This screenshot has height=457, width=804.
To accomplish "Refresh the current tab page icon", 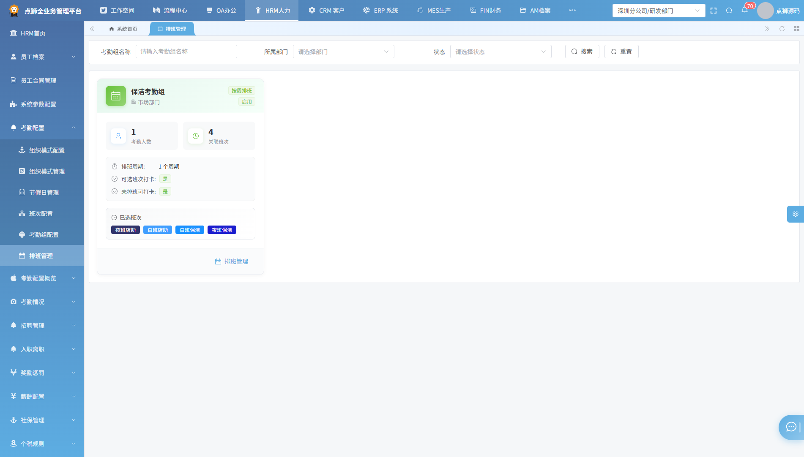I will point(782,29).
